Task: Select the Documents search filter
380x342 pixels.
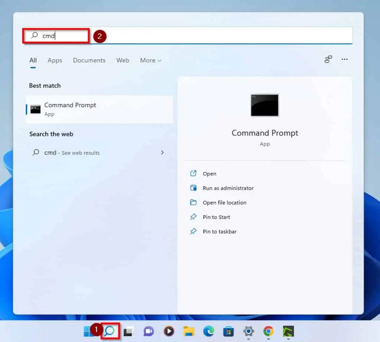Action: (x=89, y=60)
